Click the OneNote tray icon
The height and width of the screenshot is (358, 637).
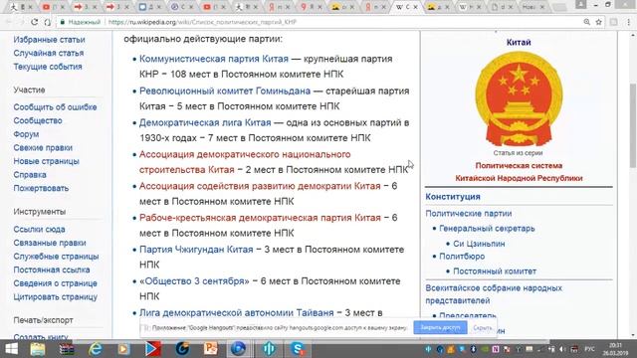[496, 349]
